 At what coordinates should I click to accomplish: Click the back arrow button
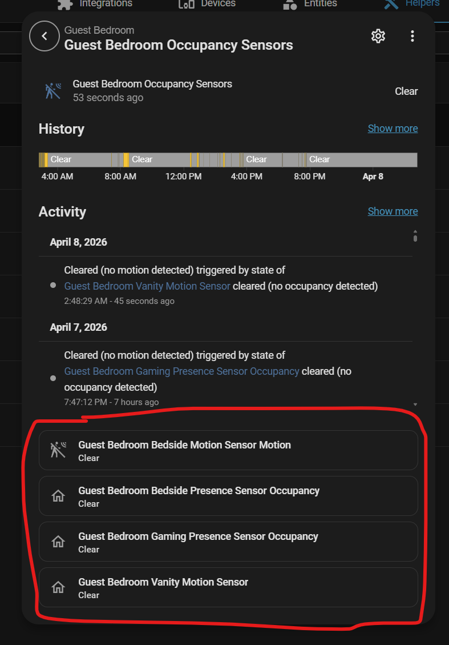click(45, 36)
